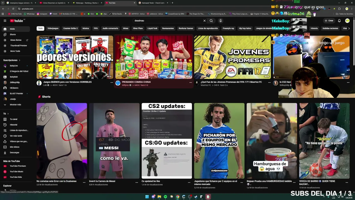Clear the search box with the X icon
The width and height of the screenshot is (355, 200).
pos(204,21)
